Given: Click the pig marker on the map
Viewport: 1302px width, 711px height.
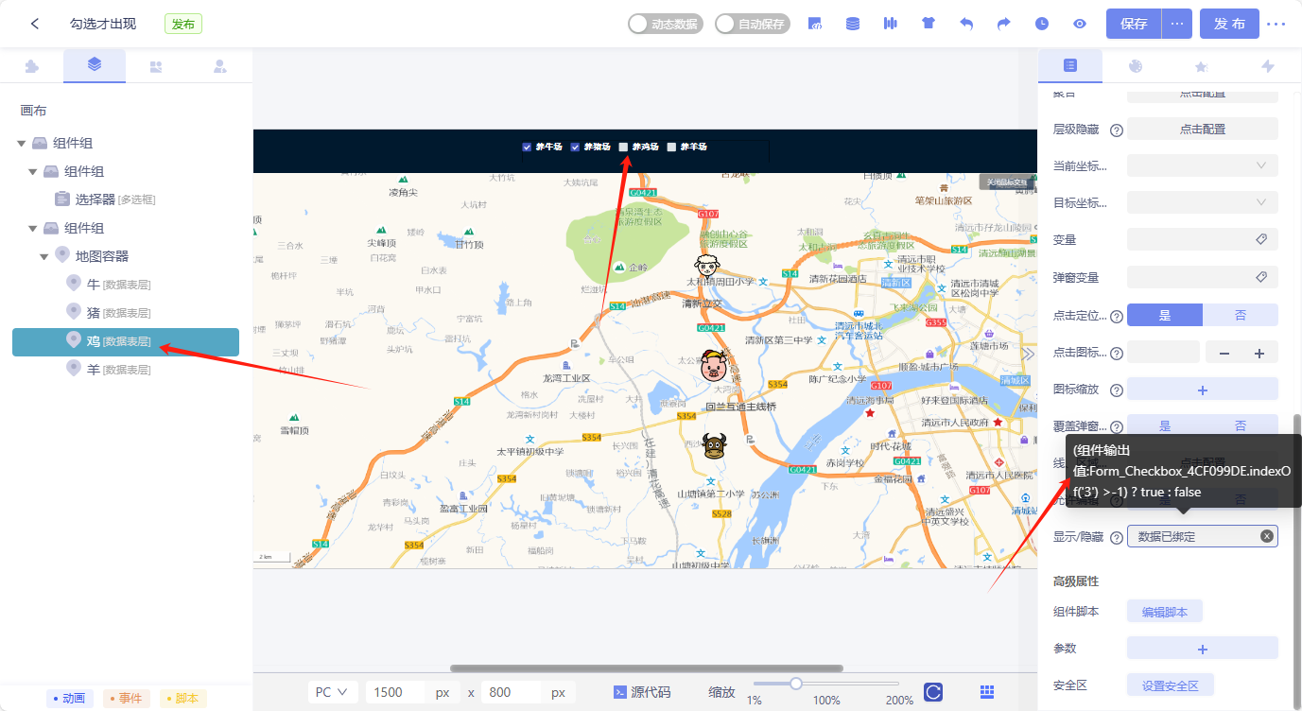Looking at the screenshot, I should pyautogui.click(x=714, y=364).
